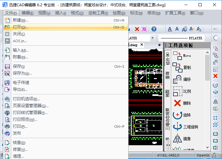
Task: Click the blue question mark help icon
Action: point(154,29)
